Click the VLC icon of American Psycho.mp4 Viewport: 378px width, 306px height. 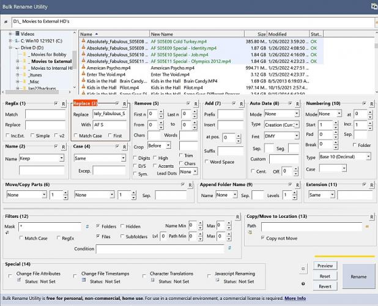pos(83,68)
